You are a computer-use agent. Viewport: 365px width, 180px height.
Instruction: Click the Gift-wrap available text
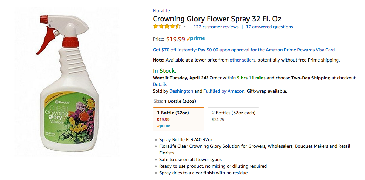pos(267,91)
